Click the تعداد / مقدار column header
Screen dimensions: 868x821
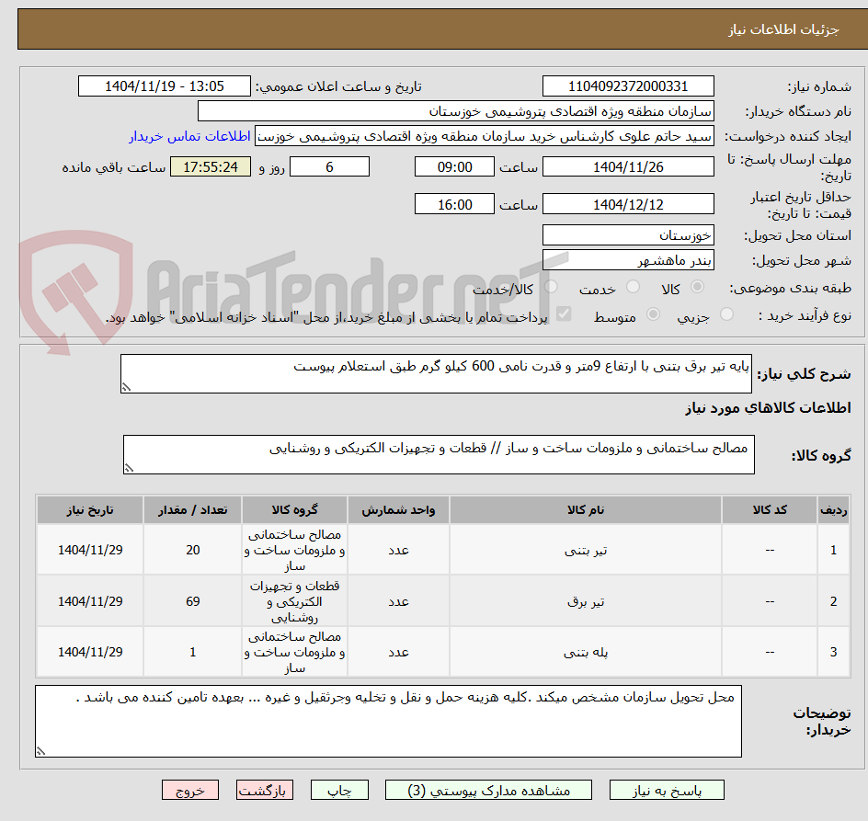point(193,510)
